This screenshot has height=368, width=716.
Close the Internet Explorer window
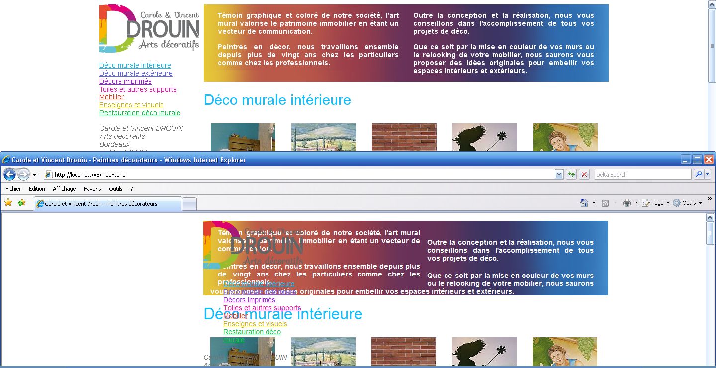[x=709, y=160]
